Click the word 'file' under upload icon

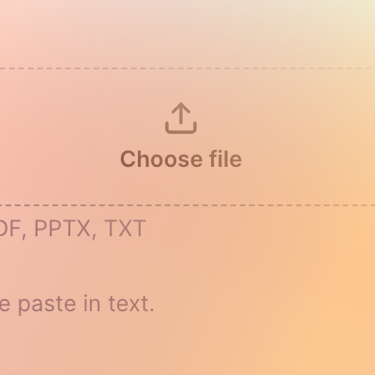coord(225,159)
